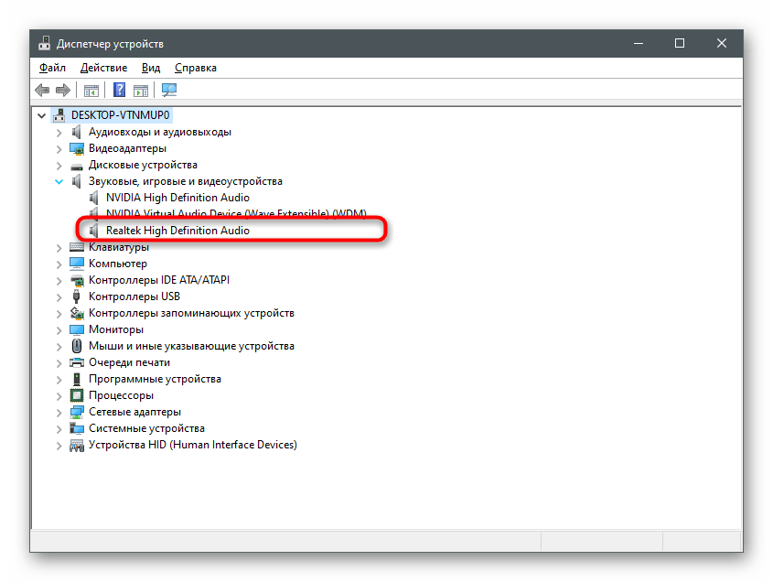Expand the Системные устройства category
Screen dimensions: 773x582
coord(59,429)
